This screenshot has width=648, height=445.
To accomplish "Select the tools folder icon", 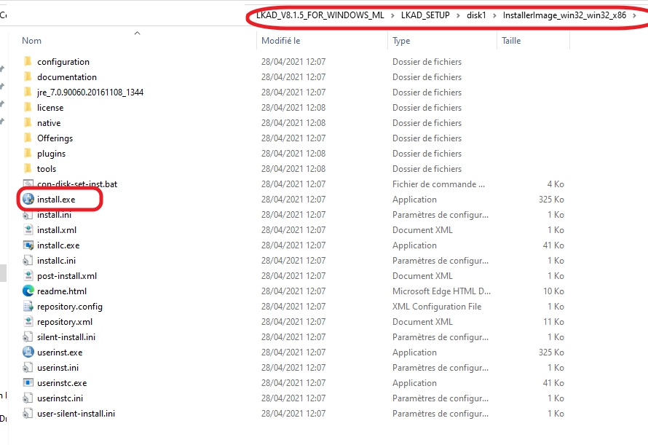I will coord(28,169).
